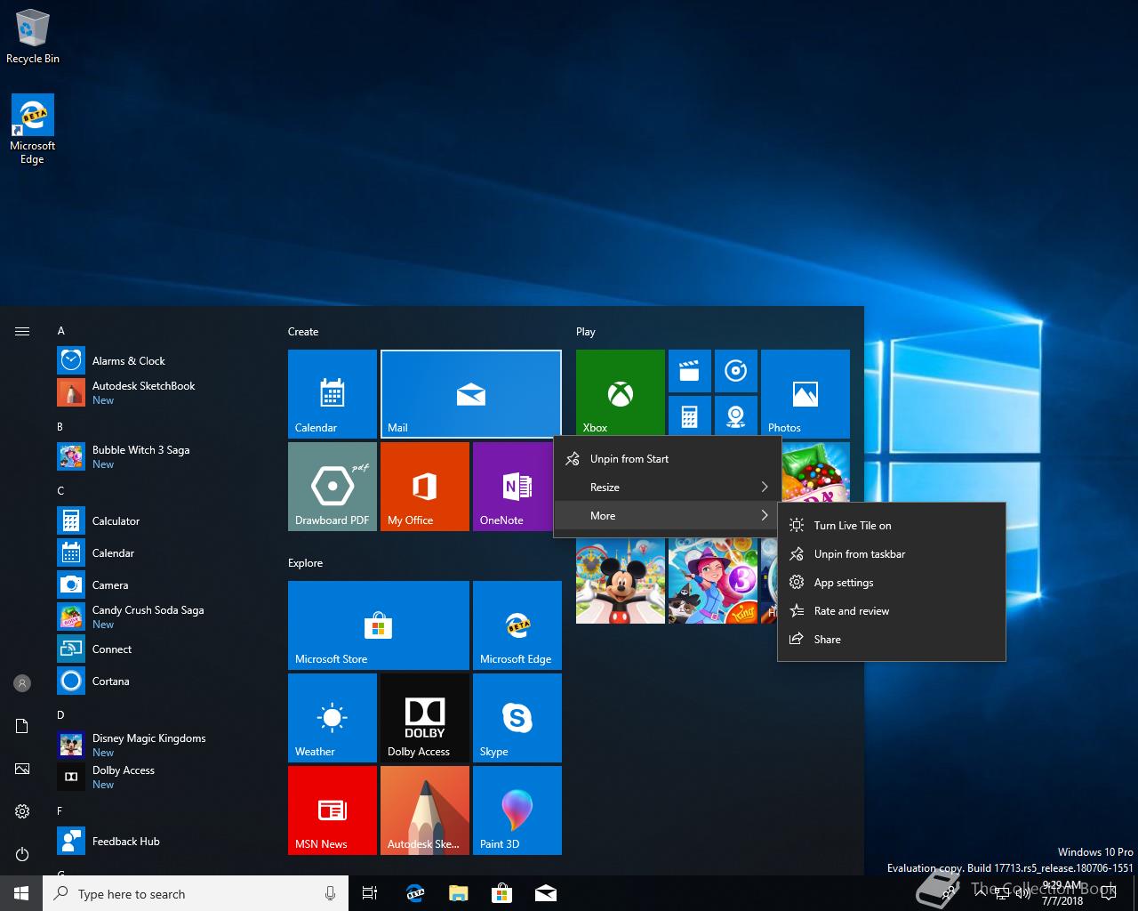The width and height of the screenshot is (1138, 911).
Task: Click letter C header in app list
Action: click(60, 491)
